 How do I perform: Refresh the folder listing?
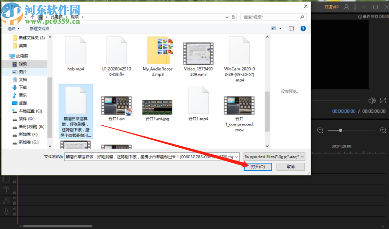[x=233, y=17]
